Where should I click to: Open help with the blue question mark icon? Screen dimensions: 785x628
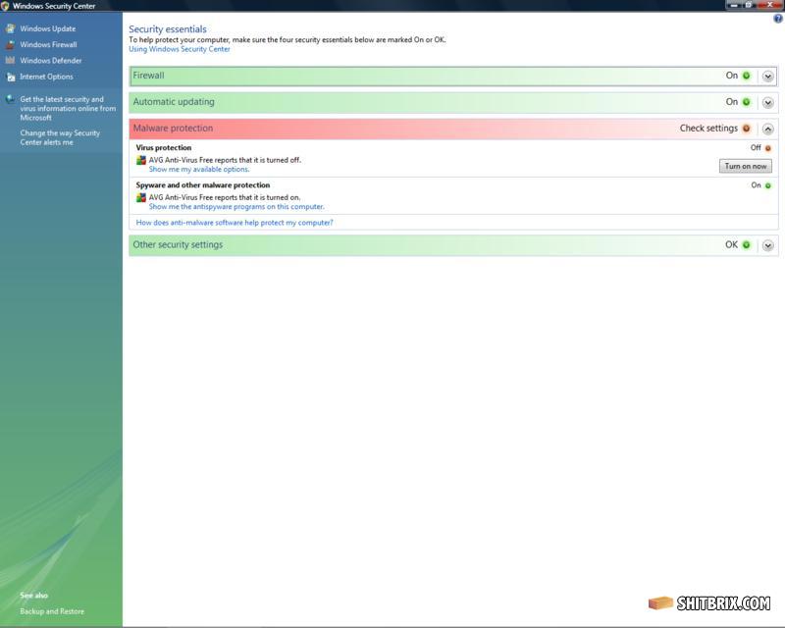click(x=778, y=19)
